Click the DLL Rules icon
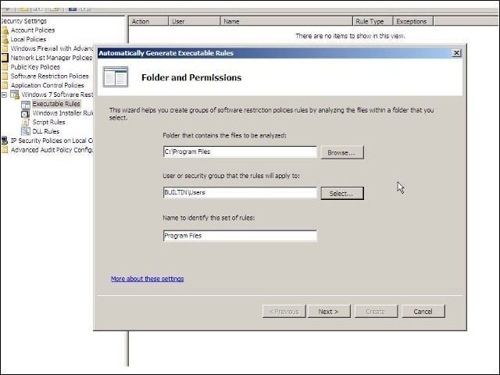 pyautogui.click(x=26, y=131)
